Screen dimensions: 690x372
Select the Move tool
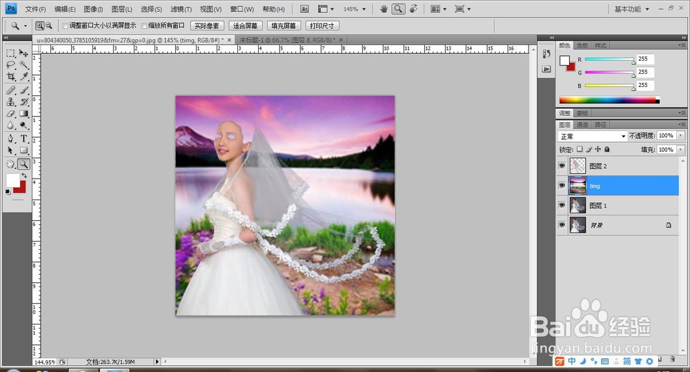pos(23,53)
